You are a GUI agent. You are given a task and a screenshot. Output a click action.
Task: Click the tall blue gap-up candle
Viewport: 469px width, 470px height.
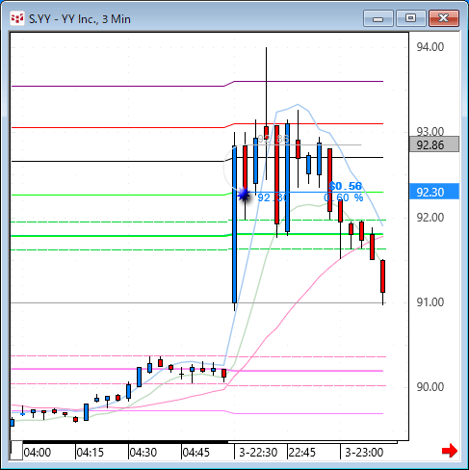click(234, 224)
